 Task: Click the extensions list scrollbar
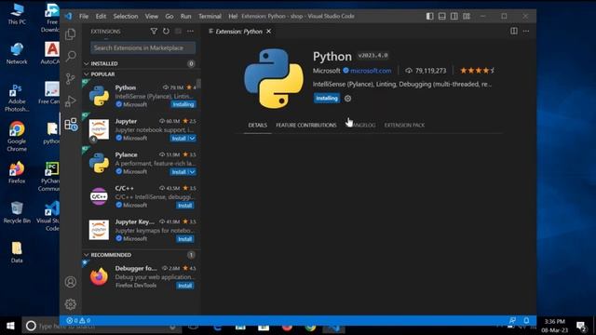(198, 84)
